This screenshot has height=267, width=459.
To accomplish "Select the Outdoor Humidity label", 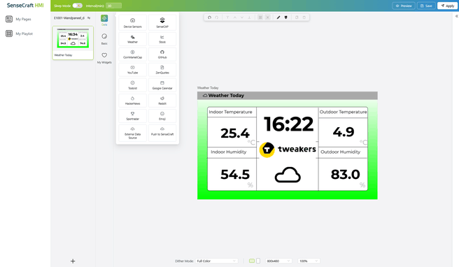I will pos(341,152).
